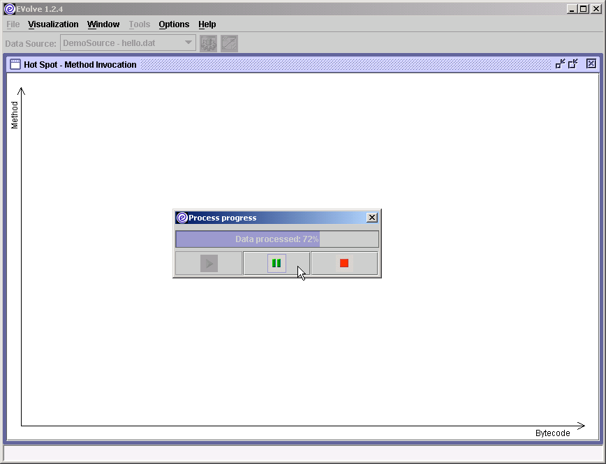606x464 pixels.
Task: Click the Method axis label
Action: (15, 114)
